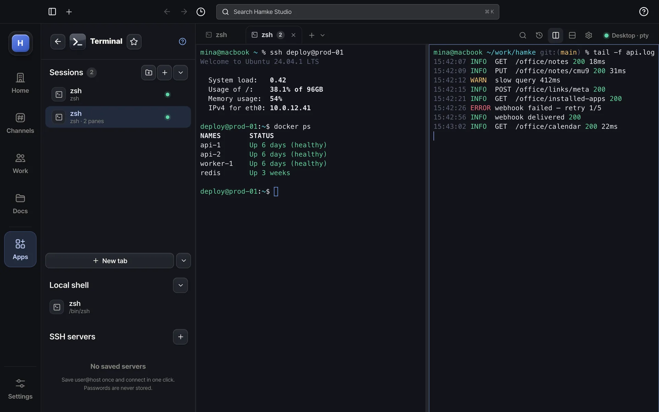Click Desktop · pty status indicator
The width and height of the screenshot is (659, 412).
(626, 35)
